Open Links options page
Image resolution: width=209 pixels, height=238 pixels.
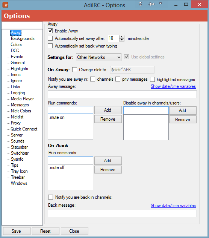click(15, 87)
